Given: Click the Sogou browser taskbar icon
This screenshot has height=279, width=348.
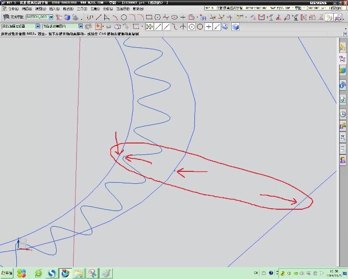Looking at the screenshot, I should click(x=52, y=273).
